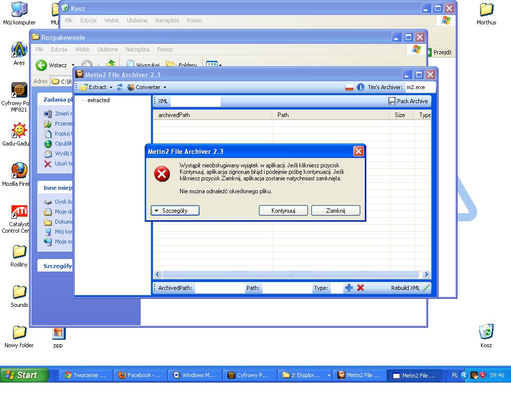Click Rebuild XML button
The width and height of the screenshot is (511, 406).
click(410, 288)
